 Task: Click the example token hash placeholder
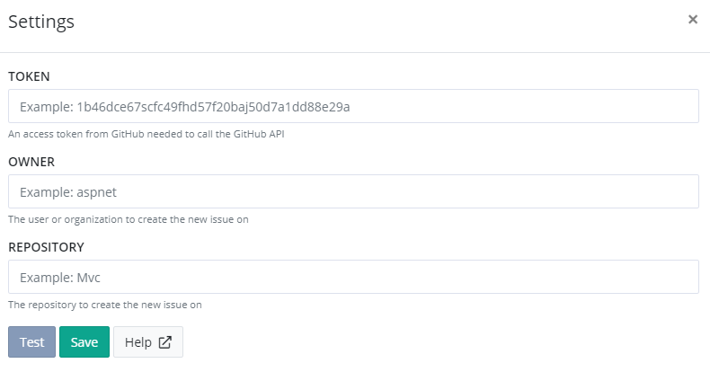[213, 107]
